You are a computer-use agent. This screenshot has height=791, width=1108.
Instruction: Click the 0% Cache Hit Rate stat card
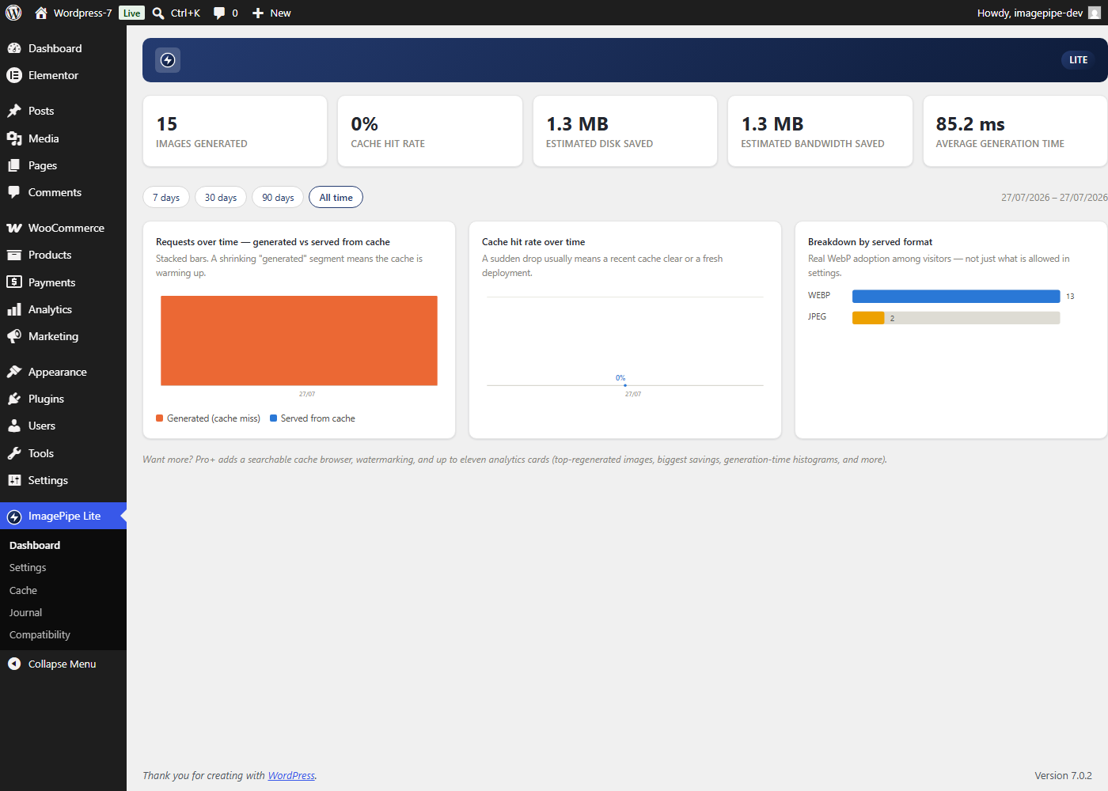(430, 131)
